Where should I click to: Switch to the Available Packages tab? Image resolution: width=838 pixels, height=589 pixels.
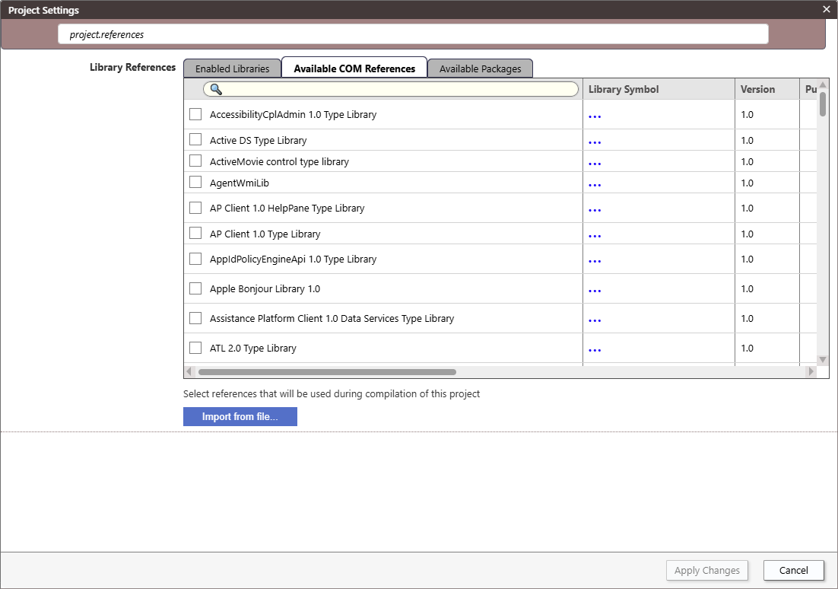tap(480, 68)
